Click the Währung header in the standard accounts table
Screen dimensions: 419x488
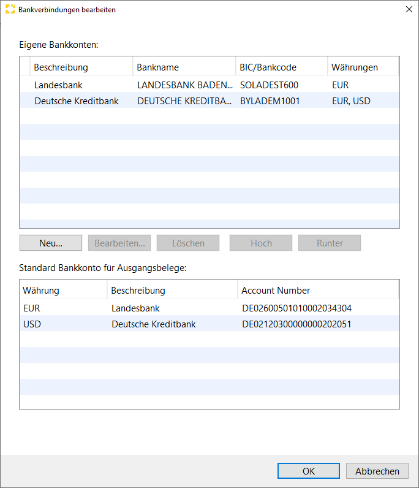(64, 291)
